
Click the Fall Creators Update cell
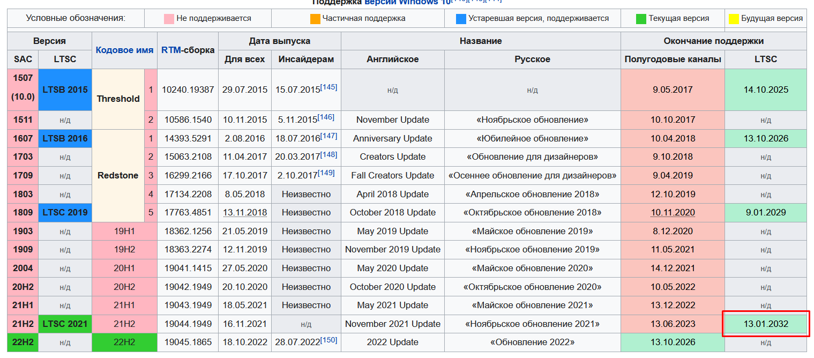point(393,175)
